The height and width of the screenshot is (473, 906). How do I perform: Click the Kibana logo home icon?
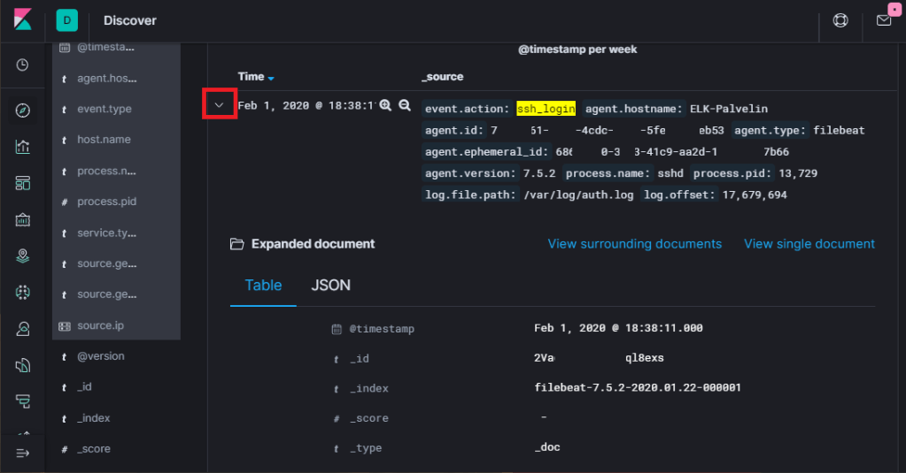point(23,20)
